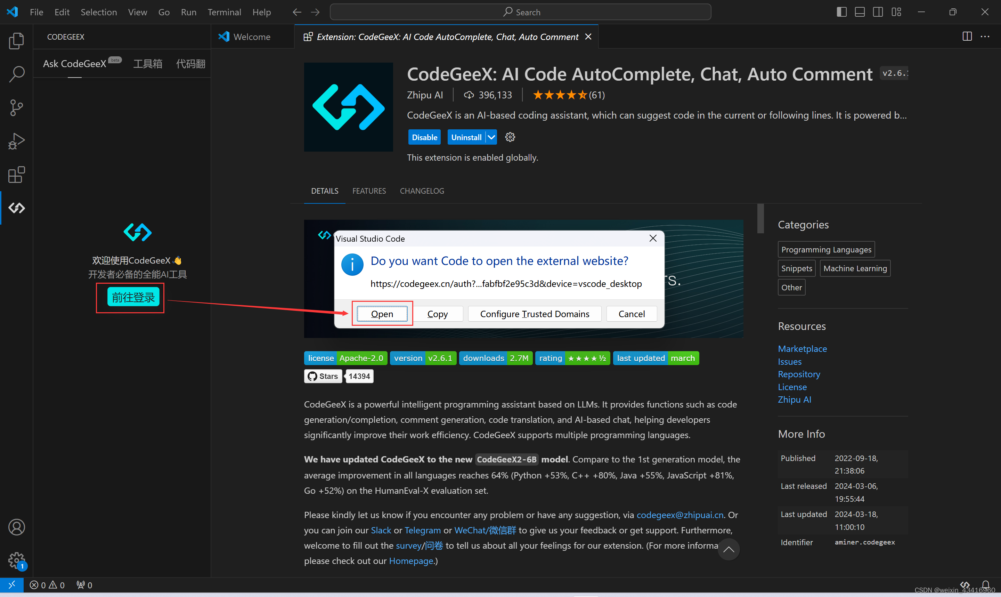The width and height of the screenshot is (1001, 597).
Task: Select the CodeGeeX activity bar icon
Action: [x=16, y=208]
